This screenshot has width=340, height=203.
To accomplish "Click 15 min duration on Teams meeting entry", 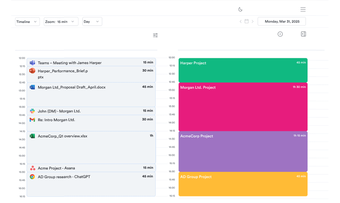I will (148, 62).
